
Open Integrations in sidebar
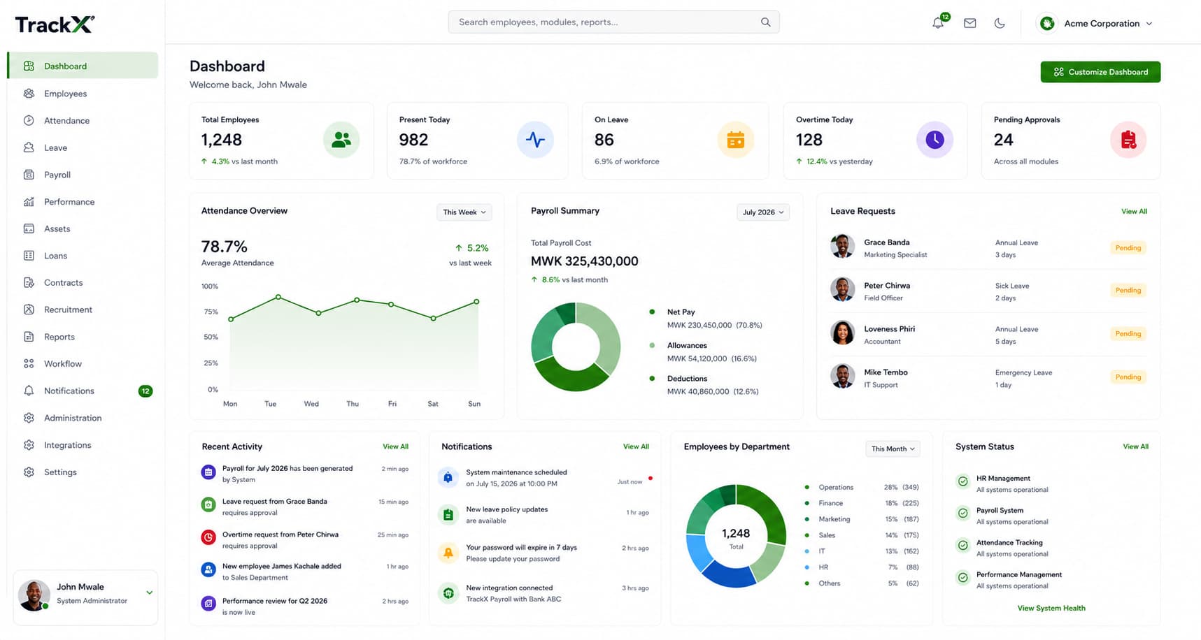pyautogui.click(x=83, y=445)
